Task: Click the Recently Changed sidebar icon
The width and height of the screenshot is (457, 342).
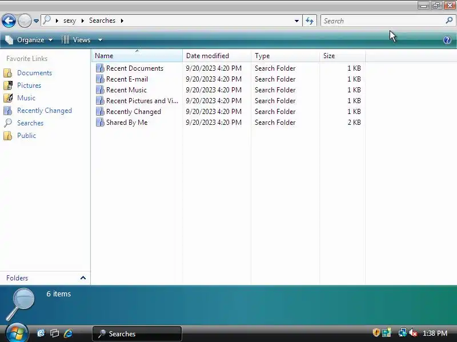Action: pos(8,111)
